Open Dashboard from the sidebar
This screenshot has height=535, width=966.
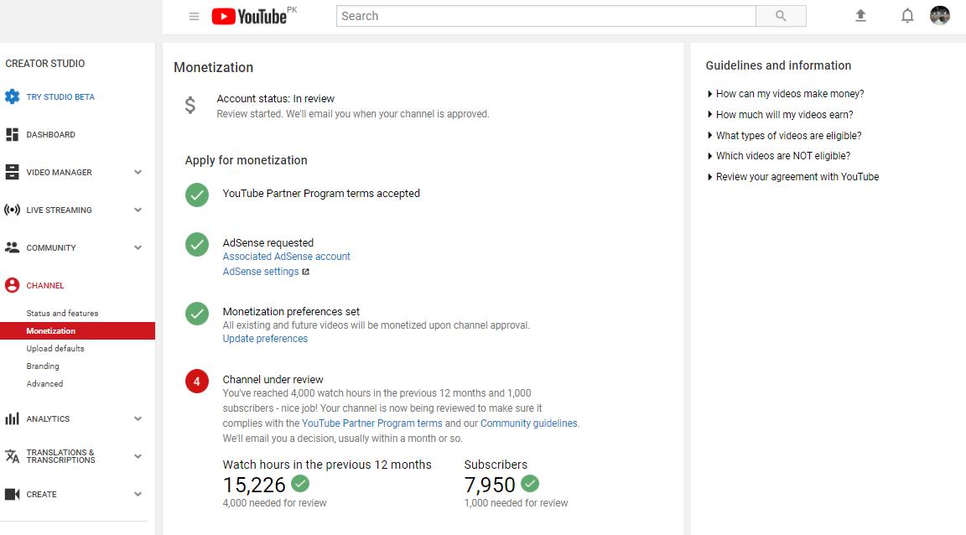coord(50,134)
